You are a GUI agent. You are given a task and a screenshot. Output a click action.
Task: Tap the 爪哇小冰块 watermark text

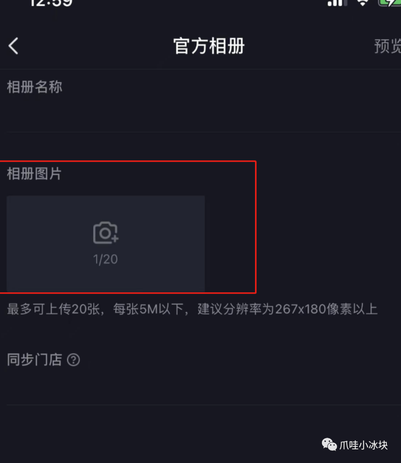tap(363, 445)
